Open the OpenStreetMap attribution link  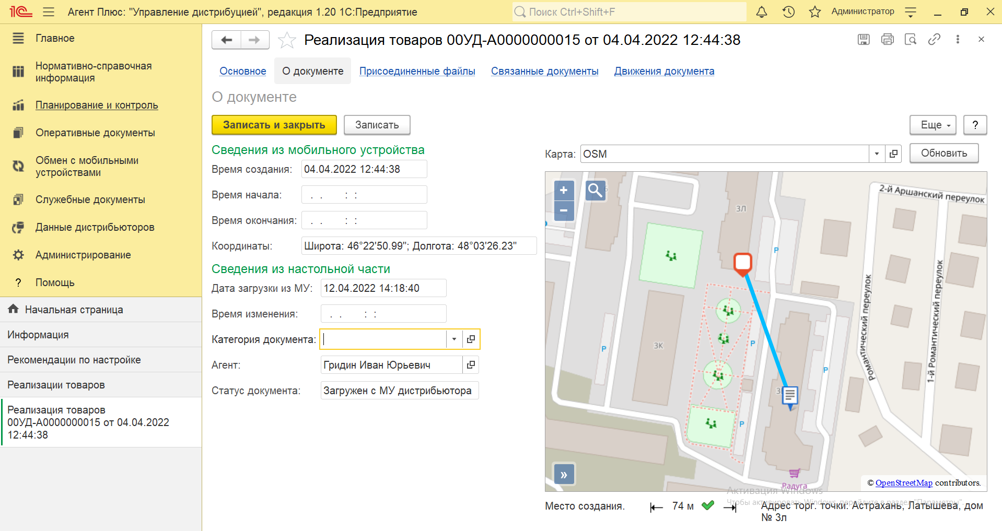[x=903, y=483]
